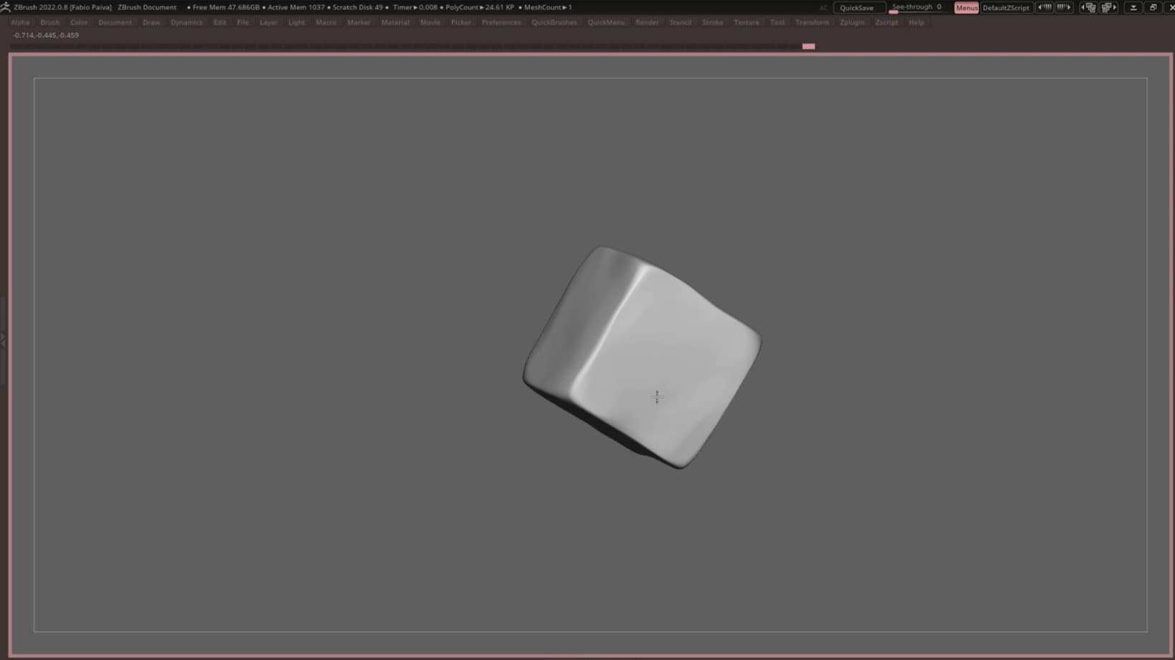Open the Zplugin menu
This screenshot has height=660, width=1175.
[x=852, y=22]
